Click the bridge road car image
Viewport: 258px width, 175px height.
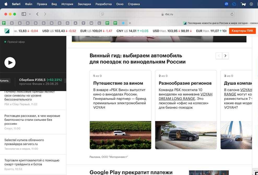pyautogui.click(x=236, y=135)
